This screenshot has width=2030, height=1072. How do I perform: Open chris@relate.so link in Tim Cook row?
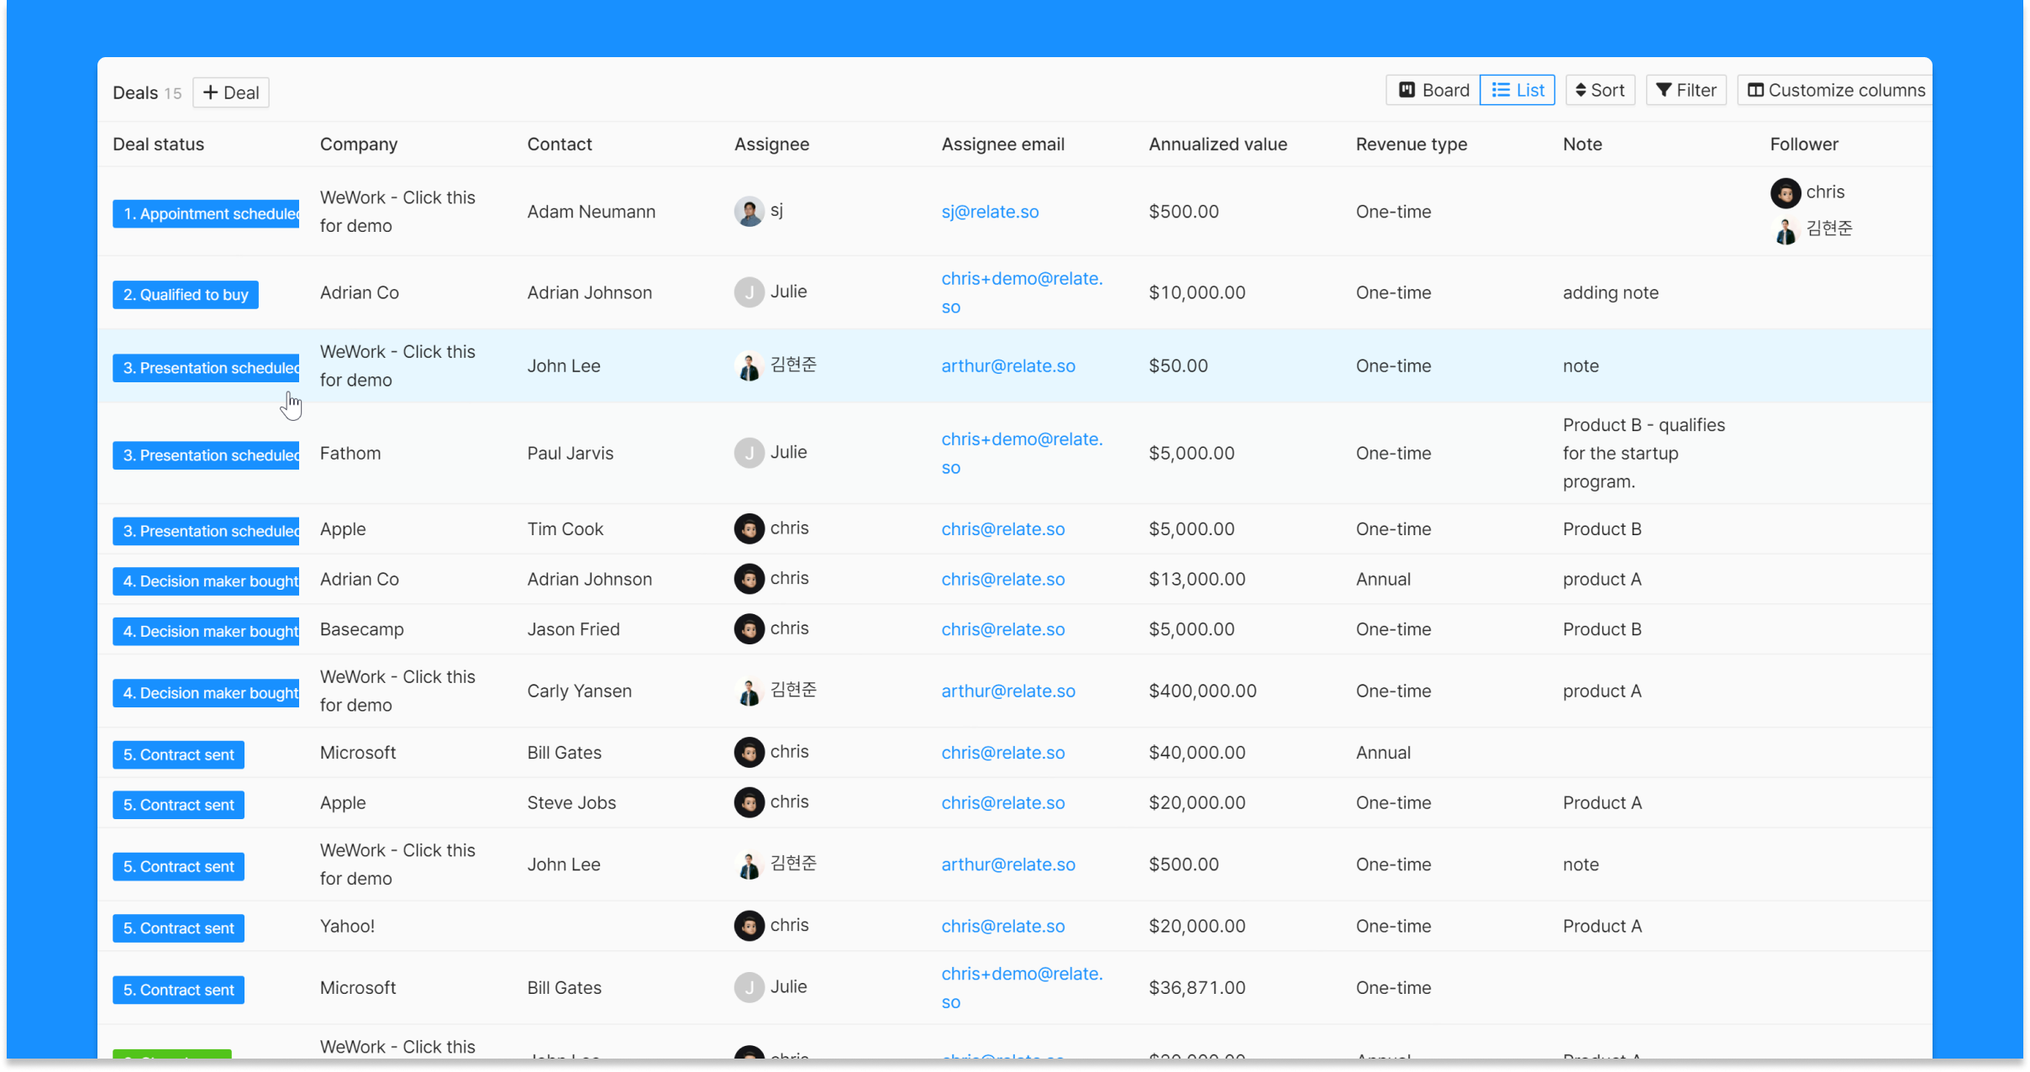[x=1002, y=528]
